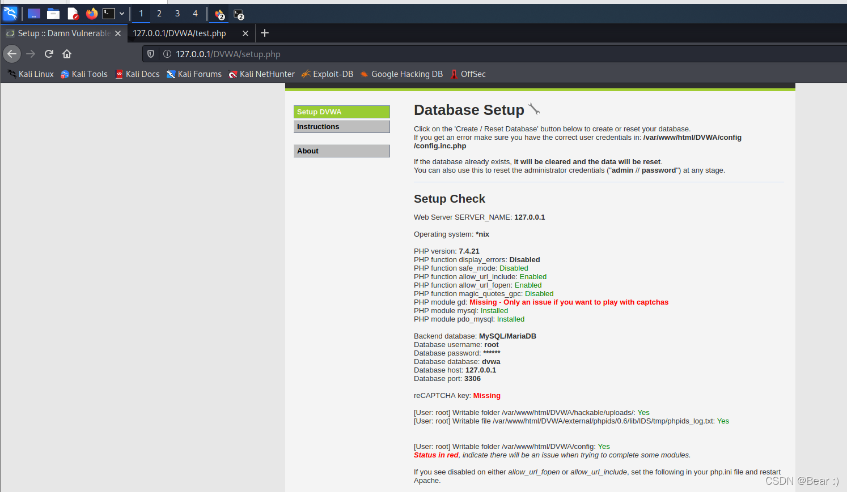
Task: Focus the address bar URL field
Action: (494, 54)
